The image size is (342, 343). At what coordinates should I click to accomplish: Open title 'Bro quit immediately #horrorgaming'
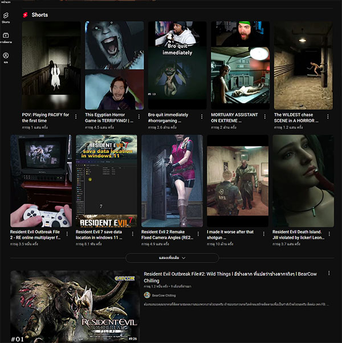coord(168,118)
